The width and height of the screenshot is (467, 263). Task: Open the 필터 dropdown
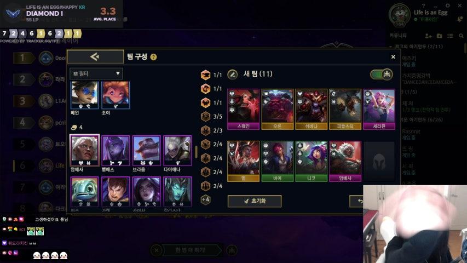96,73
